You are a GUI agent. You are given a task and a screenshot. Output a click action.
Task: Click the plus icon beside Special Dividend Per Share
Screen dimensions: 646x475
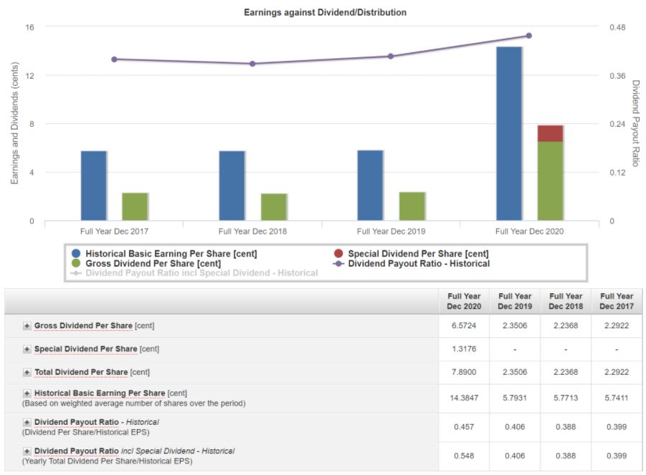tap(27, 350)
